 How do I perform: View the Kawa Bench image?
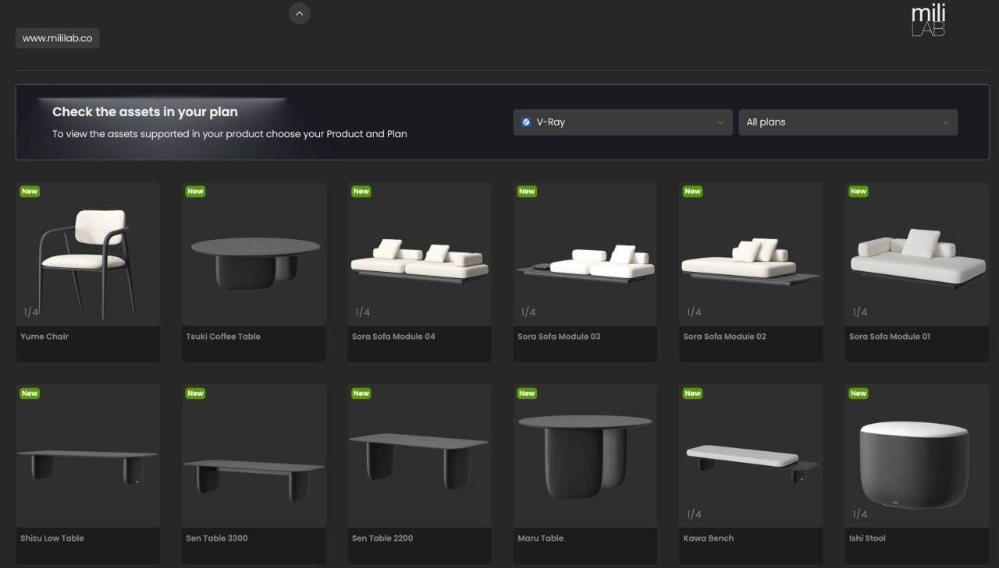coord(751,456)
